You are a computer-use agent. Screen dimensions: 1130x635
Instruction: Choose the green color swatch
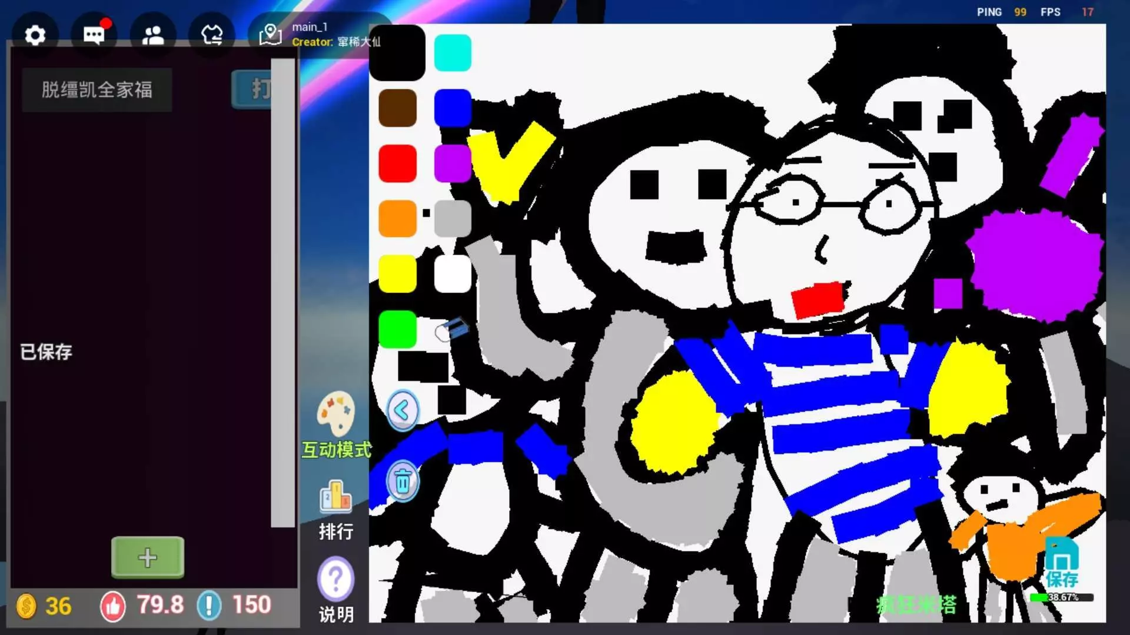(398, 329)
